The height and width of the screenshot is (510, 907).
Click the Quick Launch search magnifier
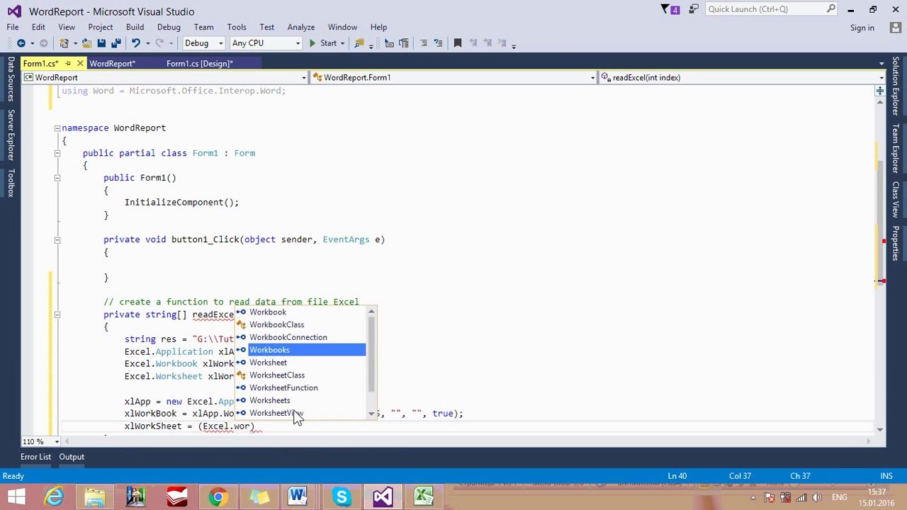coord(830,9)
